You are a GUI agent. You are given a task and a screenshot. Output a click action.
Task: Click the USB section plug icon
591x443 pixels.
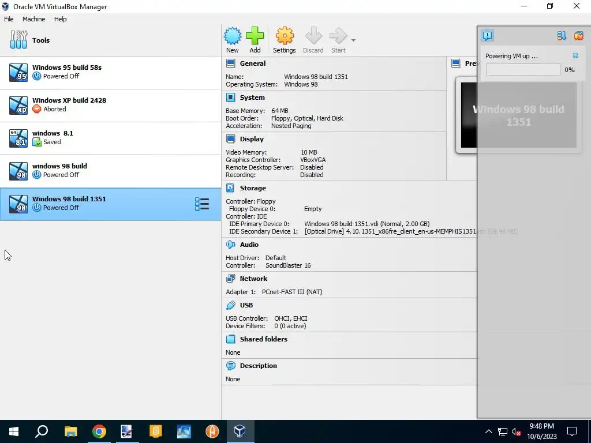[230, 305]
